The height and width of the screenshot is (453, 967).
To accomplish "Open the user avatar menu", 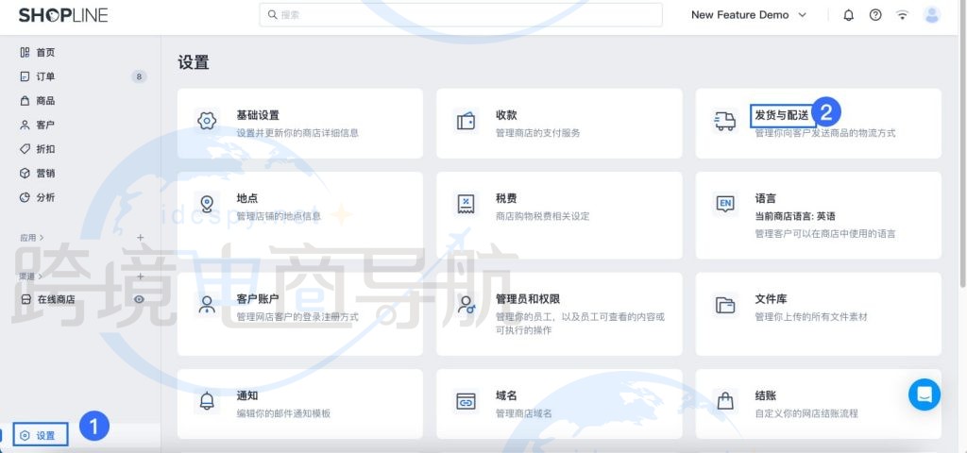I will (931, 15).
